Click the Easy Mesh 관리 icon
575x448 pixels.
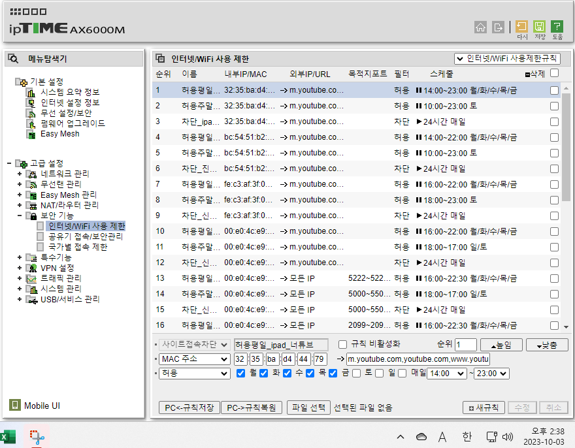(31, 195)
